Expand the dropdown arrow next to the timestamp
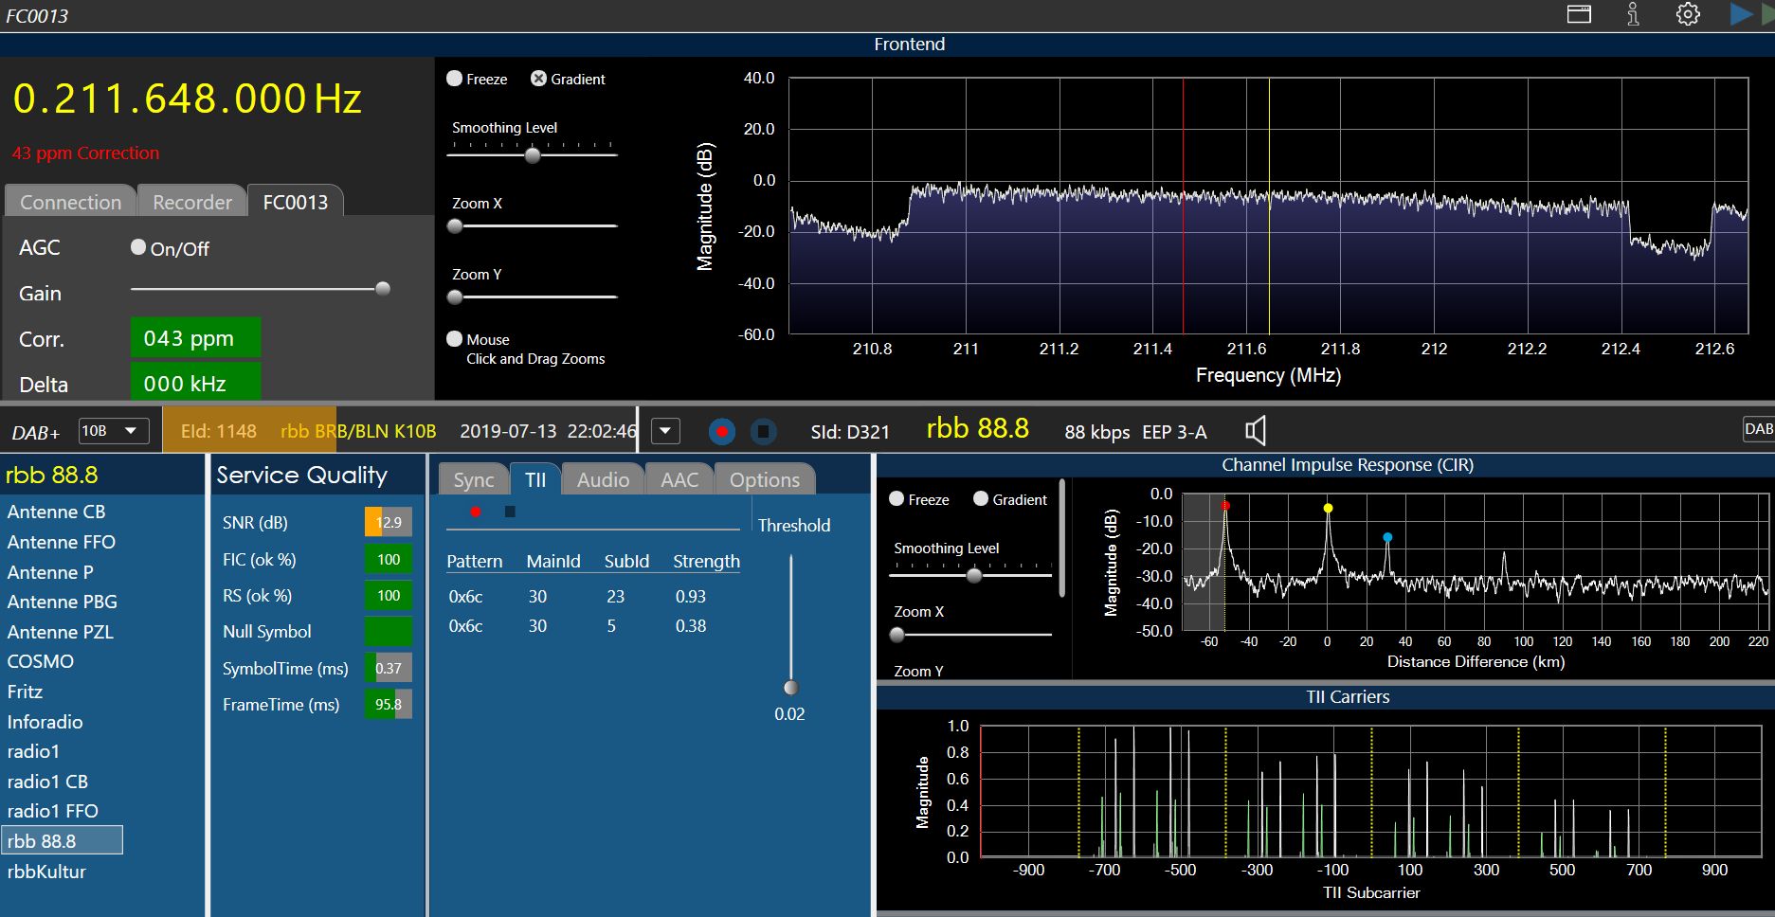The image size is (1775, 917). 665,432
